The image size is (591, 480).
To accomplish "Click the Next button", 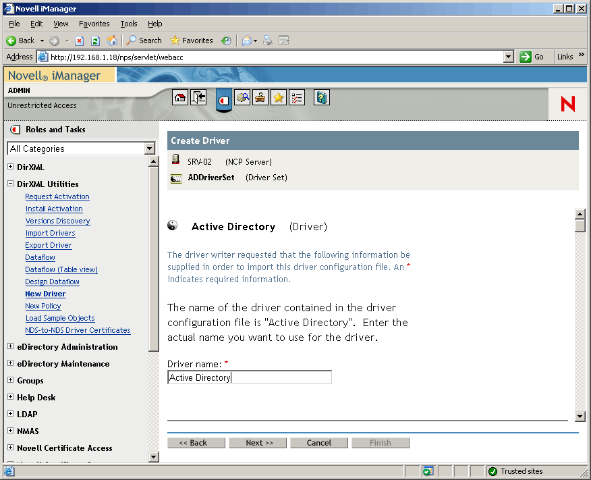I will [x=257, y=442].
